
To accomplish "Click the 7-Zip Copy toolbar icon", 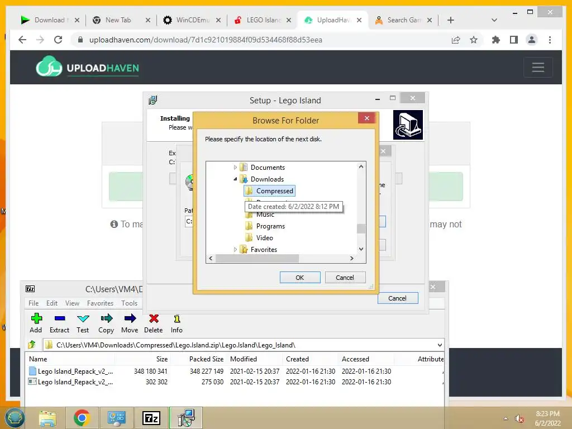I will (106, 323).
